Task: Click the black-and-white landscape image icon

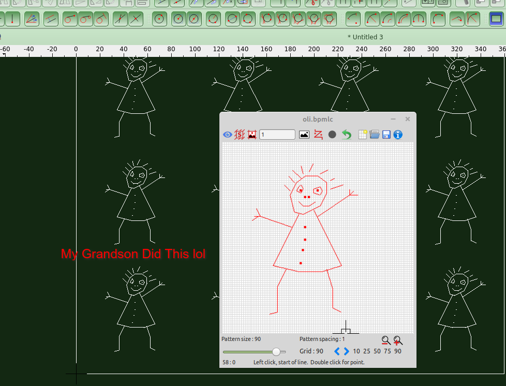Action: (304, 135)
